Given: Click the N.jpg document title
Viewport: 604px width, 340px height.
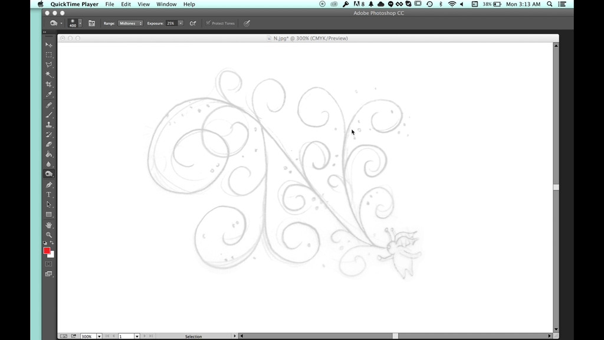Looking at the screenshot, I should coord(310,38).
